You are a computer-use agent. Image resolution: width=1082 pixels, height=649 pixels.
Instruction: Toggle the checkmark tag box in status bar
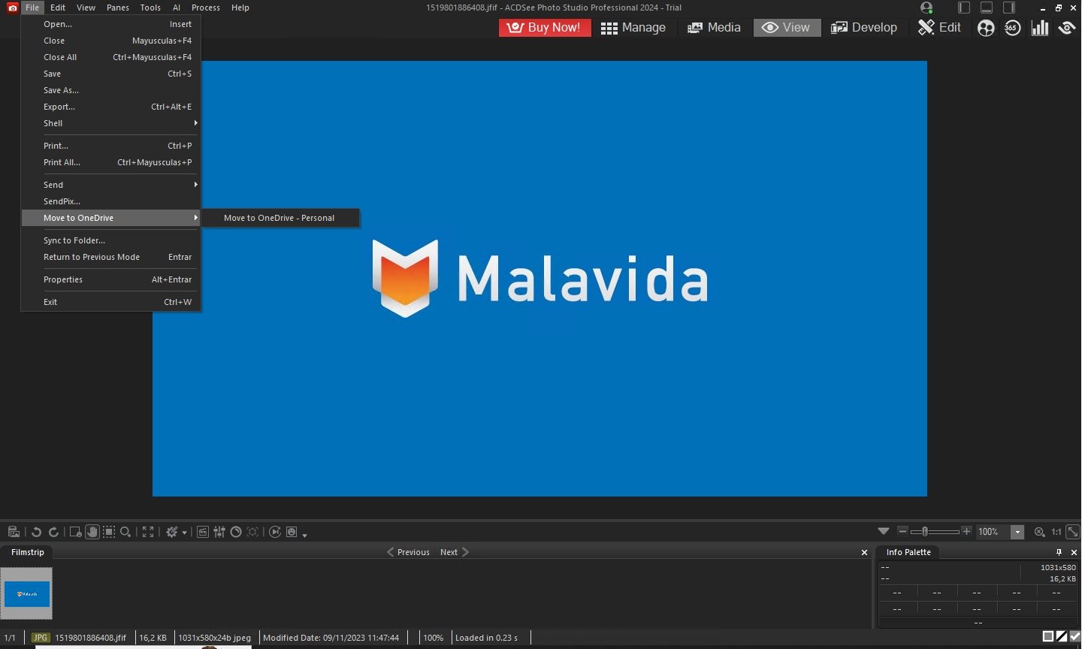[x=1074, y=637]
